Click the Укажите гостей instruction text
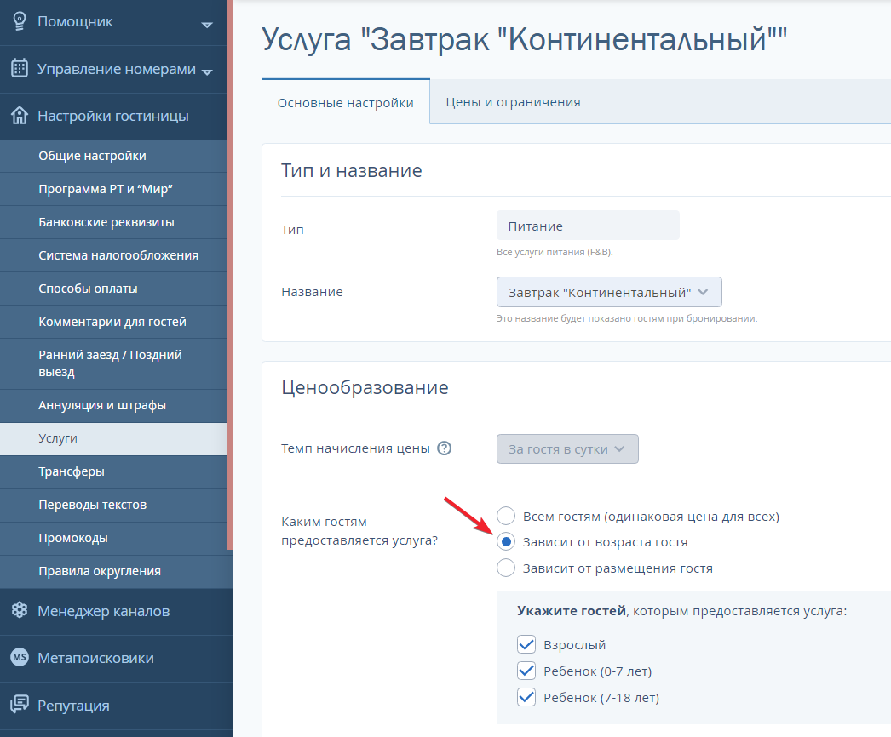Image resolution: width=891 pixels, height=737 pixels. 681,611
